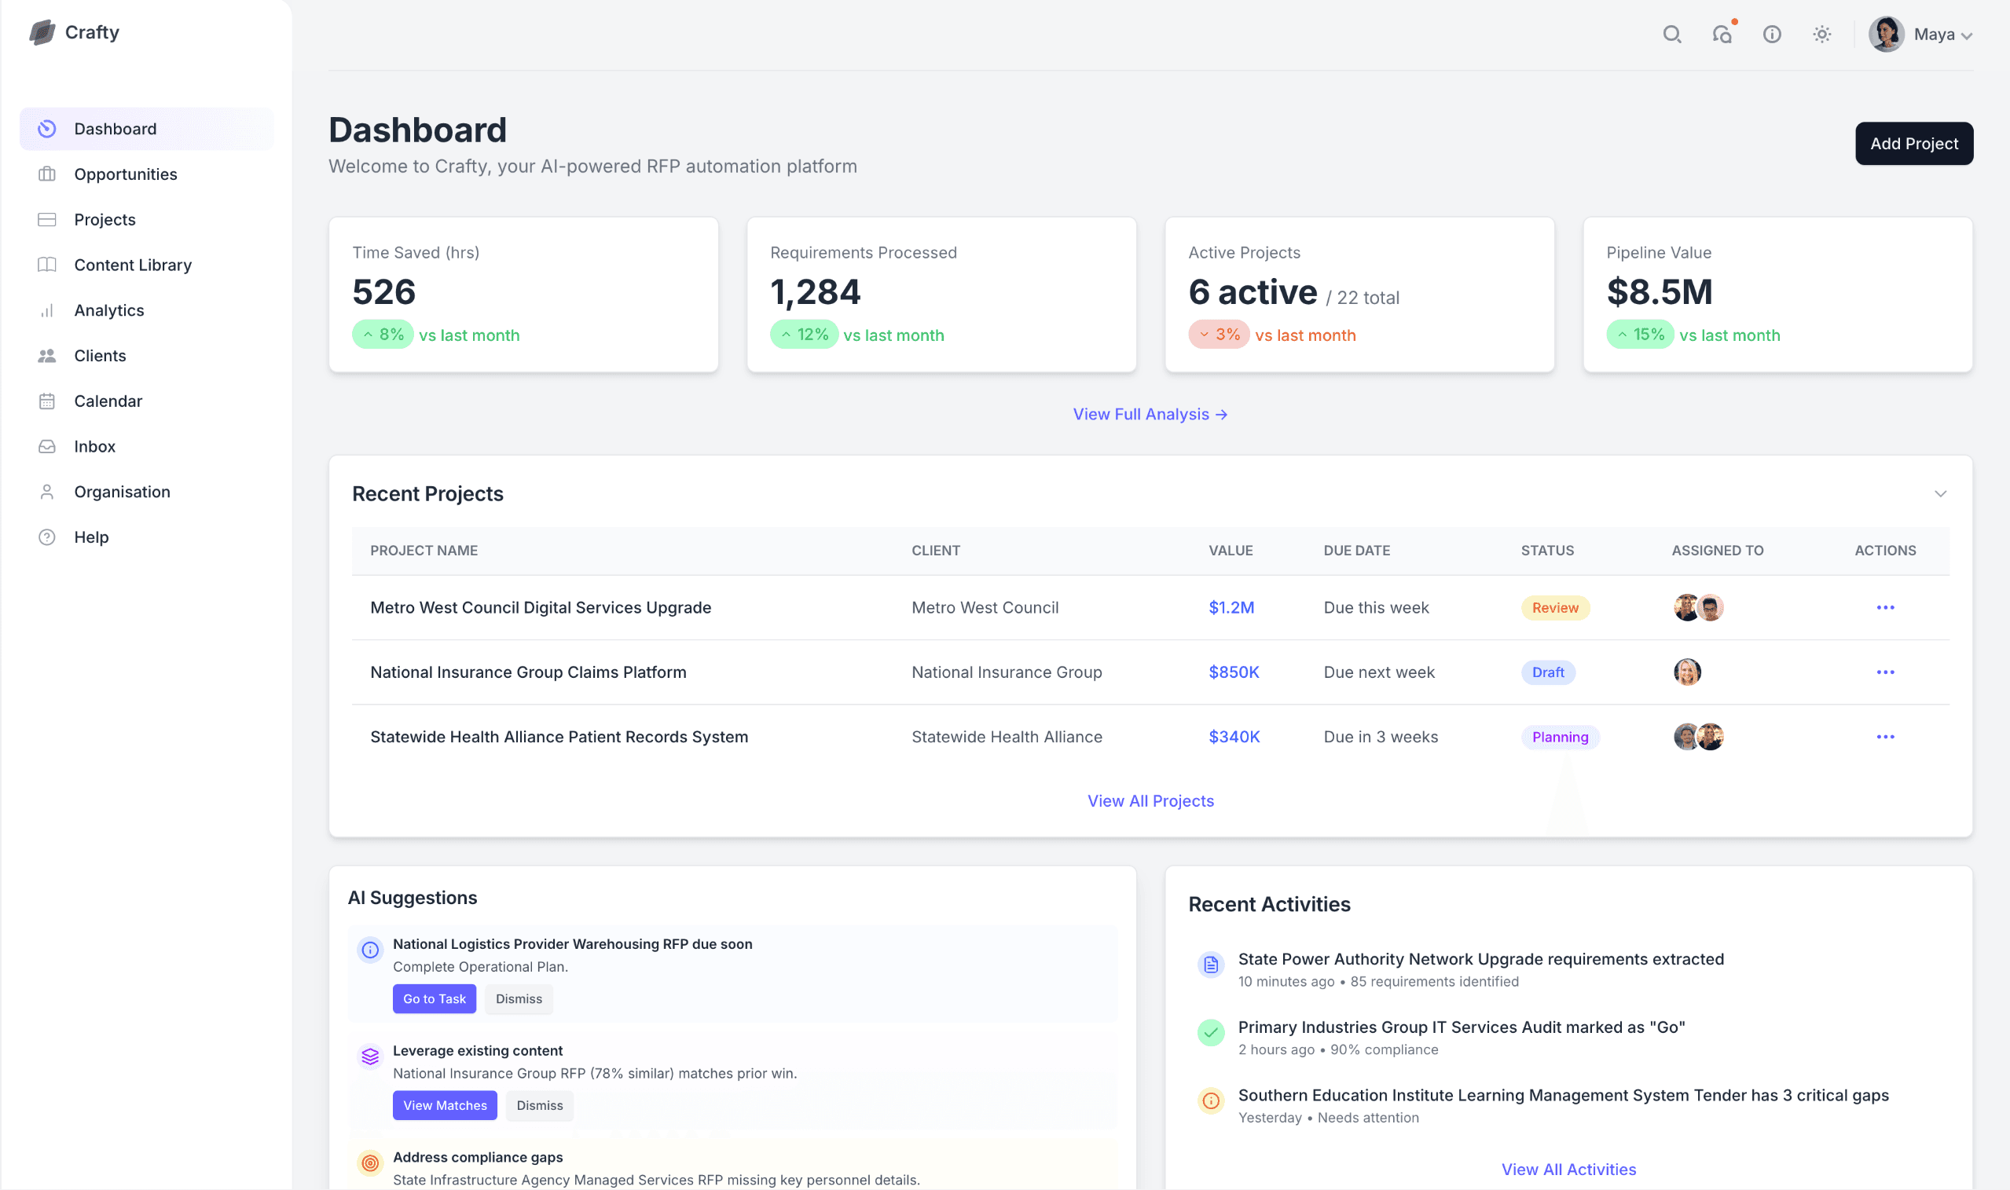Viewport: 2010px width, 1190px height.
Task: Open the Opportunities section
Action: click(125, 174)
